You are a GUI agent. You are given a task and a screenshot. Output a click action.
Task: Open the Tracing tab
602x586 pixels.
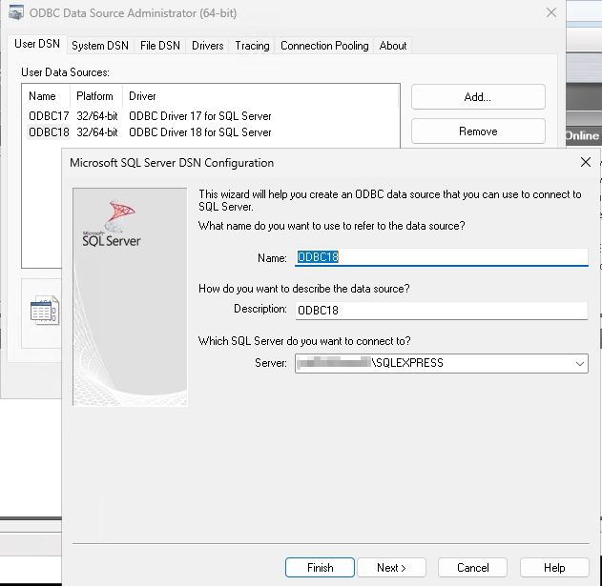(252, 46)
